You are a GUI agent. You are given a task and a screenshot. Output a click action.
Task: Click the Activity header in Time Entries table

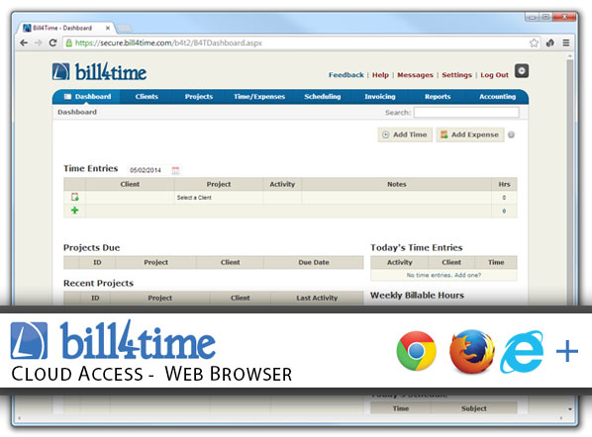pos(282,184)
